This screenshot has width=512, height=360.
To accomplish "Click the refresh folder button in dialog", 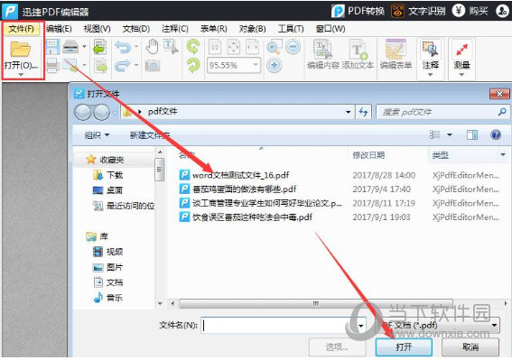I will pyautogui.click(x=363, y=112).
